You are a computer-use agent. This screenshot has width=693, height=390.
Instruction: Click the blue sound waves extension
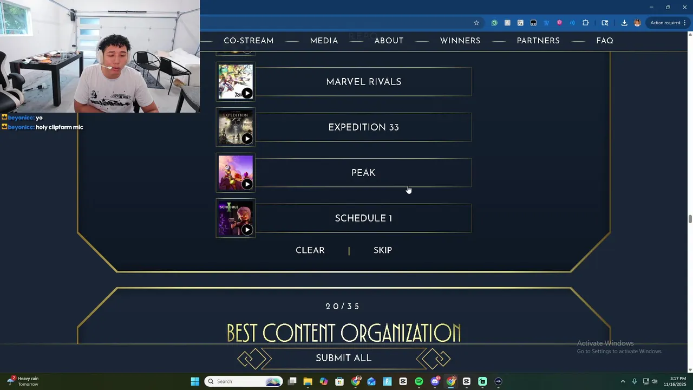572,23
